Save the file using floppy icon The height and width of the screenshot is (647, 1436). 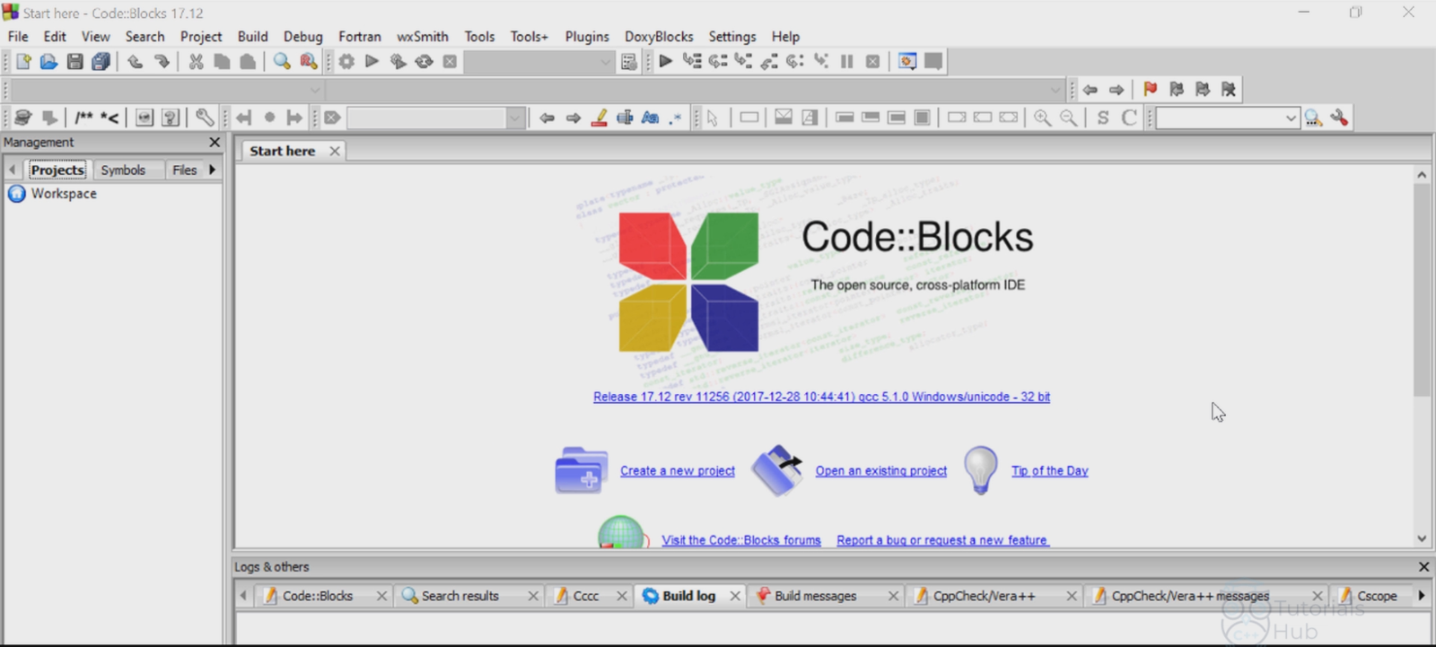[x=75, y=61]
